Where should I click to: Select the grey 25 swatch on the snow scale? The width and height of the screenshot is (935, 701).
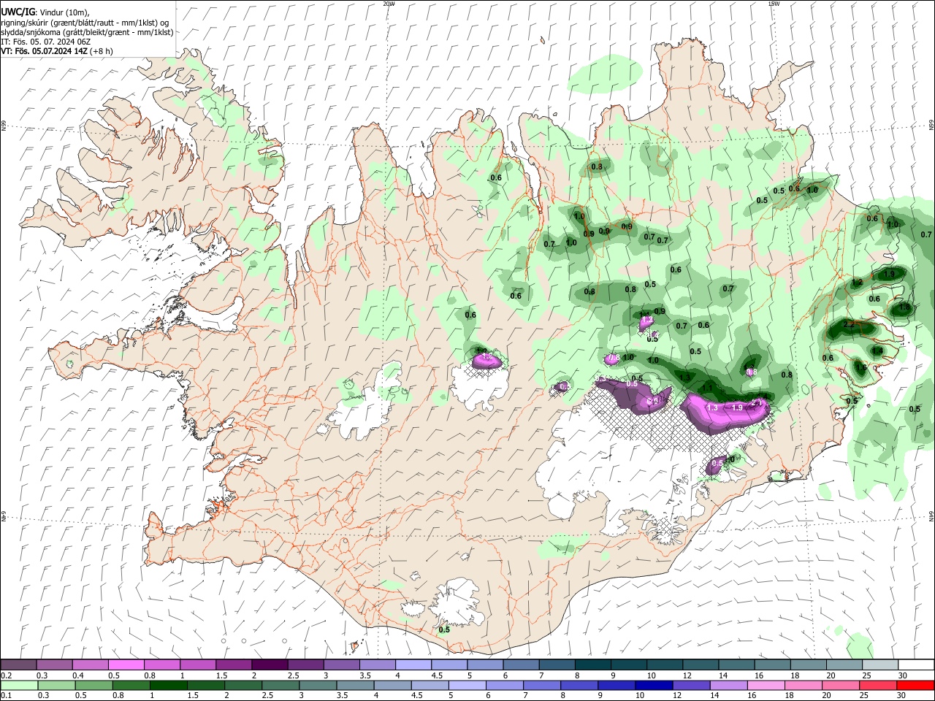click(879, 664)
